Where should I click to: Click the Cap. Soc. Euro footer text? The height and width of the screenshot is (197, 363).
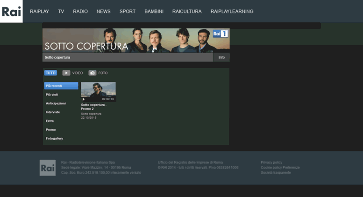point(101,172)
